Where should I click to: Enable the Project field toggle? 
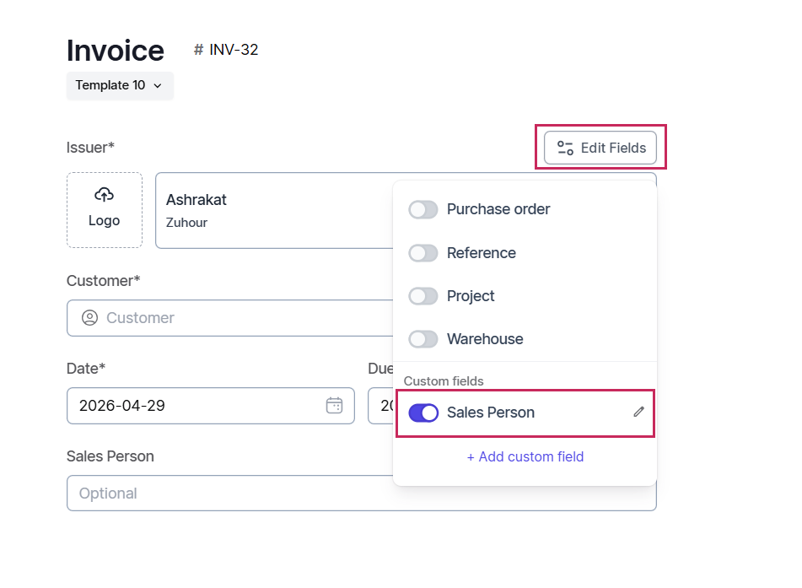[423, 296]
